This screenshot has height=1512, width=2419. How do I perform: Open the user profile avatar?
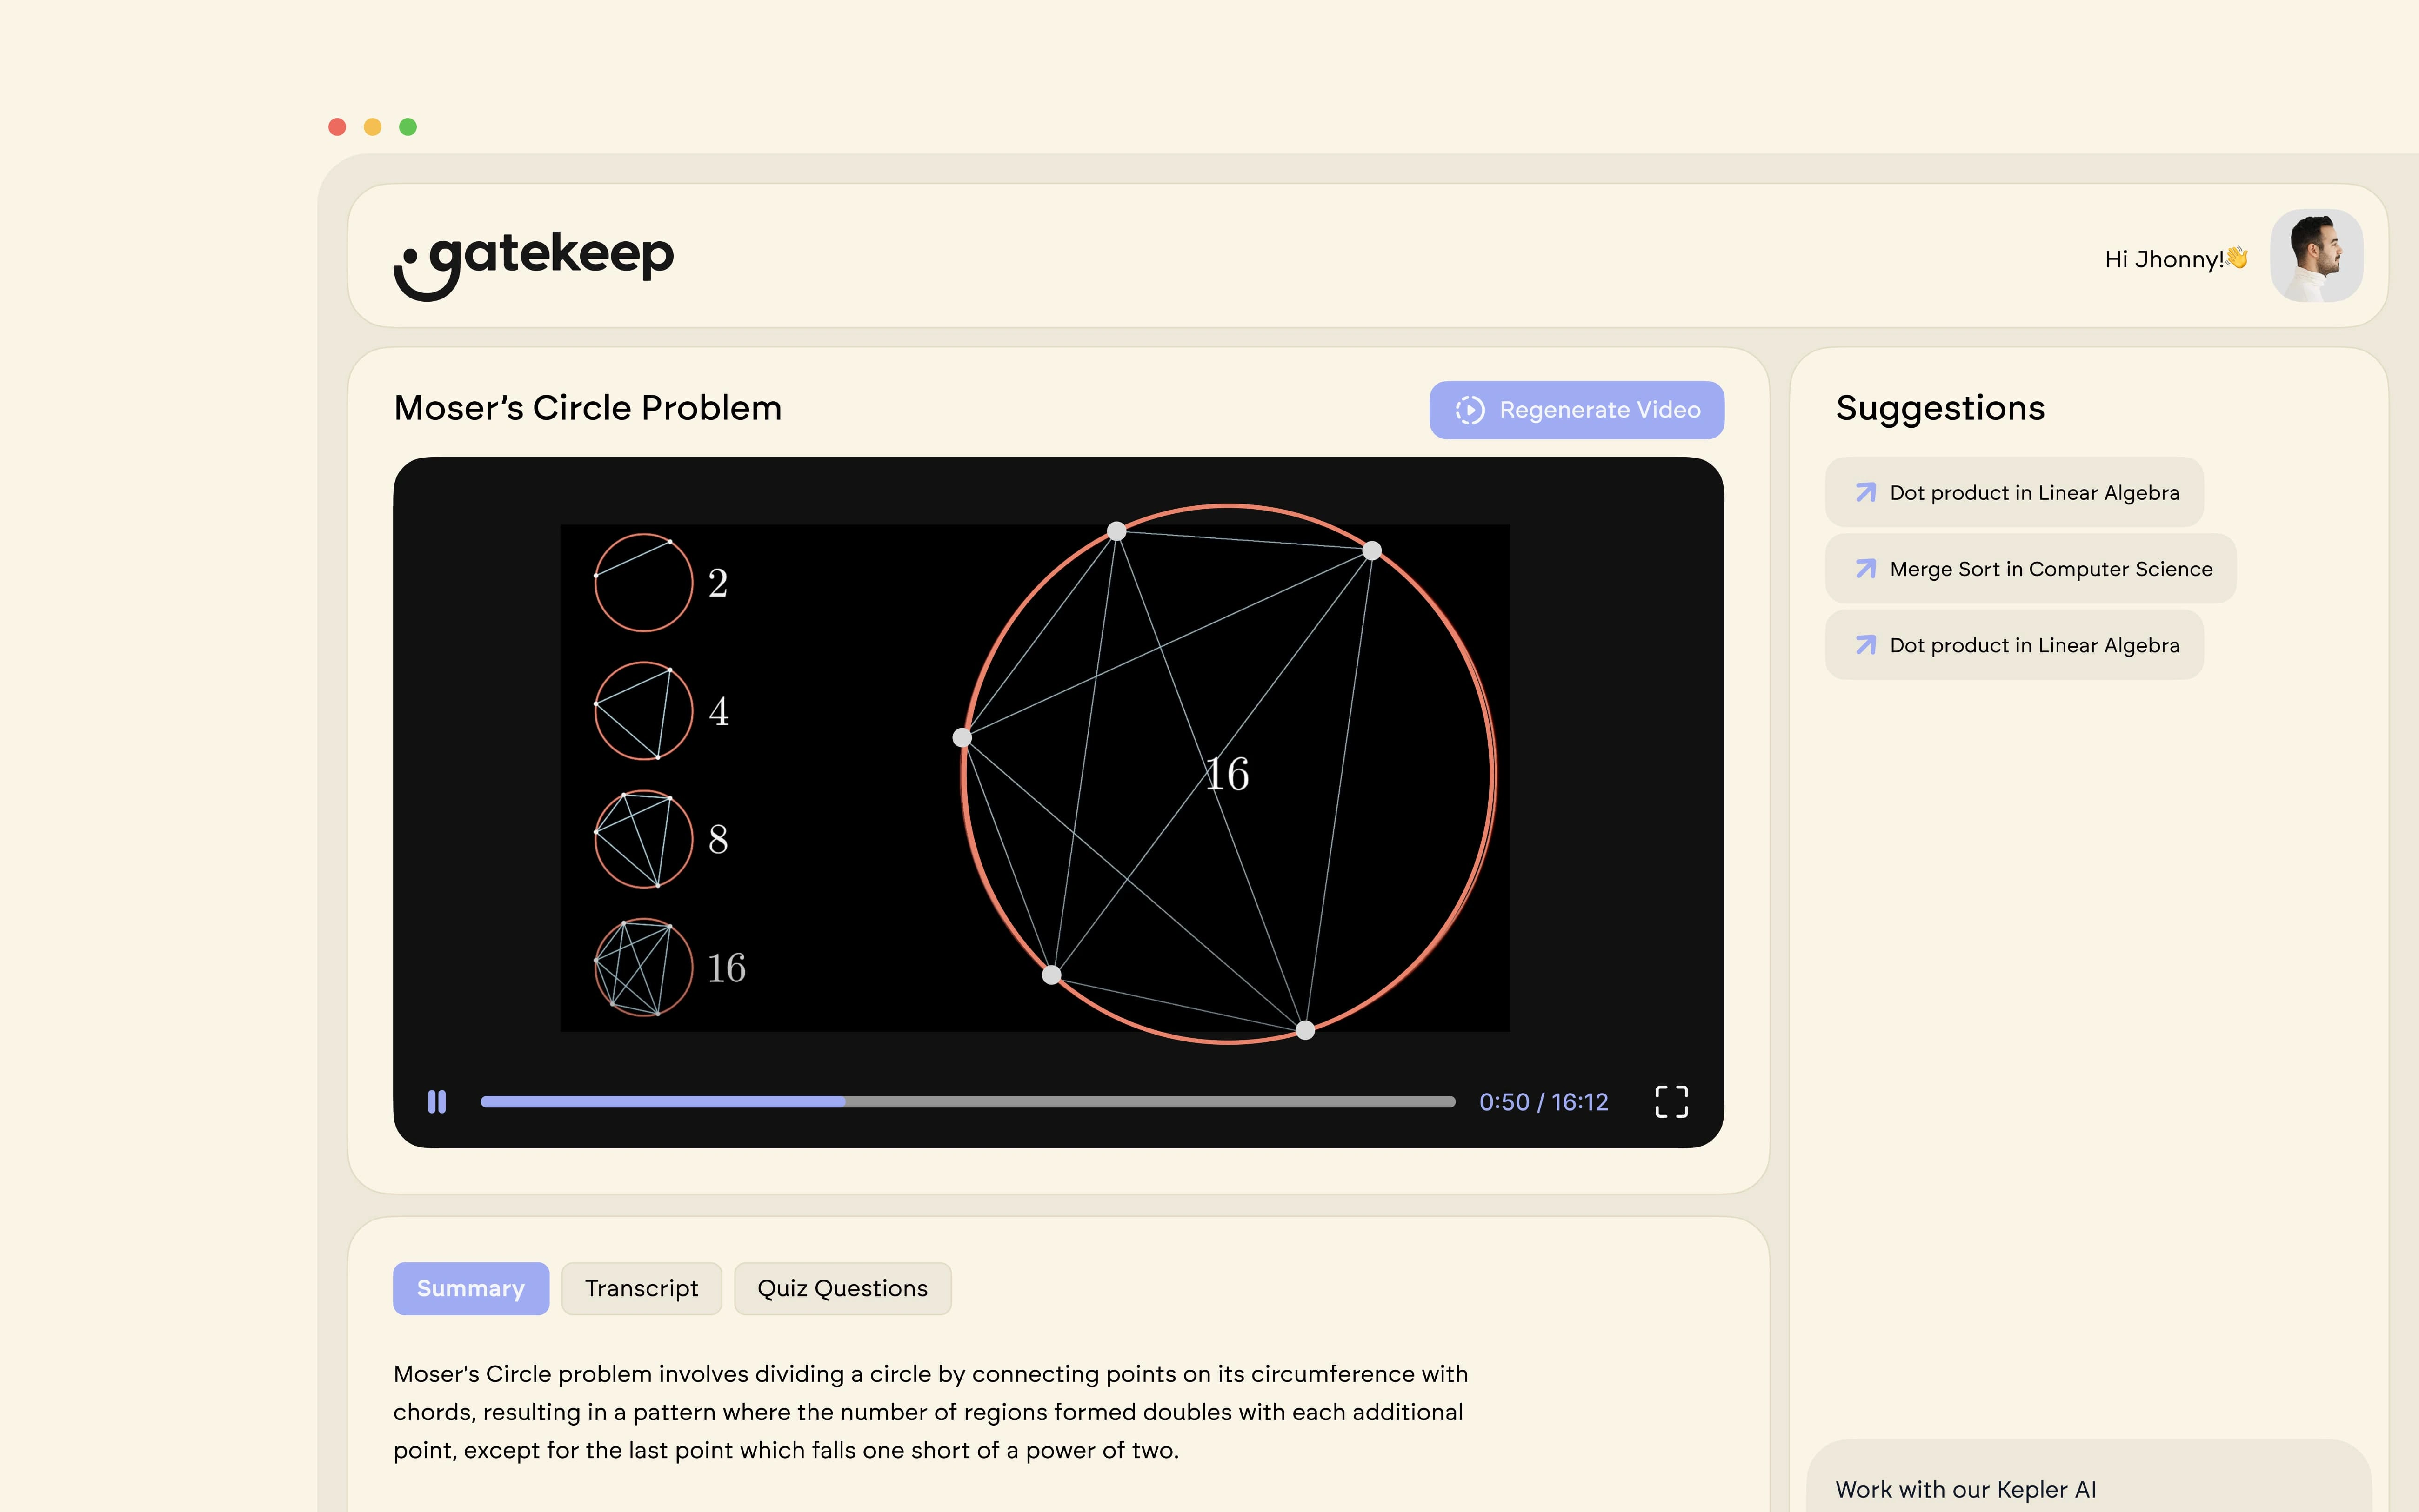(2316, 256)
